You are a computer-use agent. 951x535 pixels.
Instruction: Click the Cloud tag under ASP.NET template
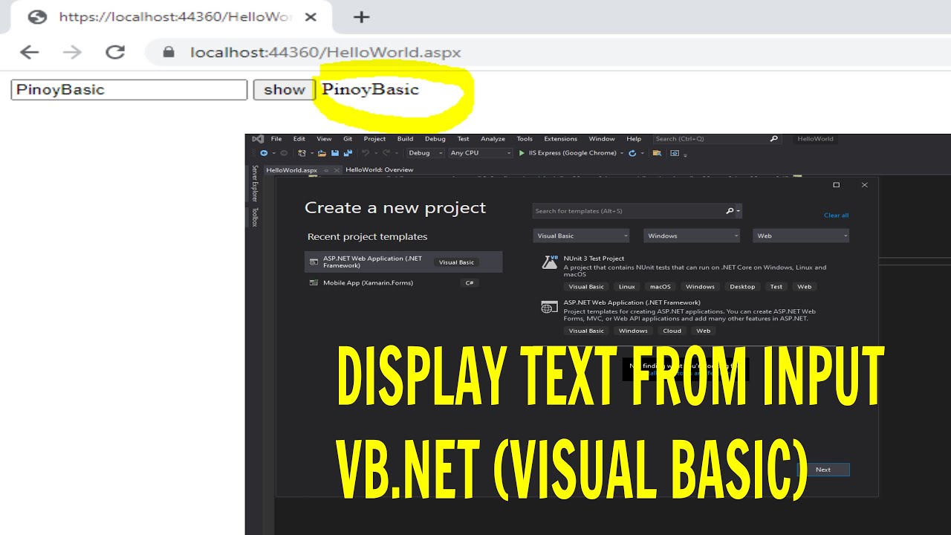point(672,331)
